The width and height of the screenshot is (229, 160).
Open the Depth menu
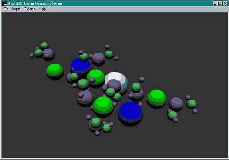pos(16,9)
